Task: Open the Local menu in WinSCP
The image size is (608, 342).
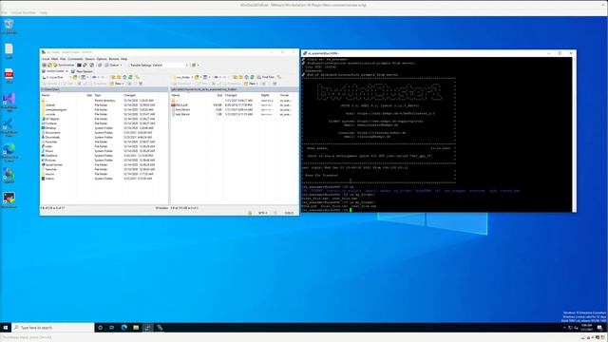Action: pyautogui.click(x=46, y=59)
